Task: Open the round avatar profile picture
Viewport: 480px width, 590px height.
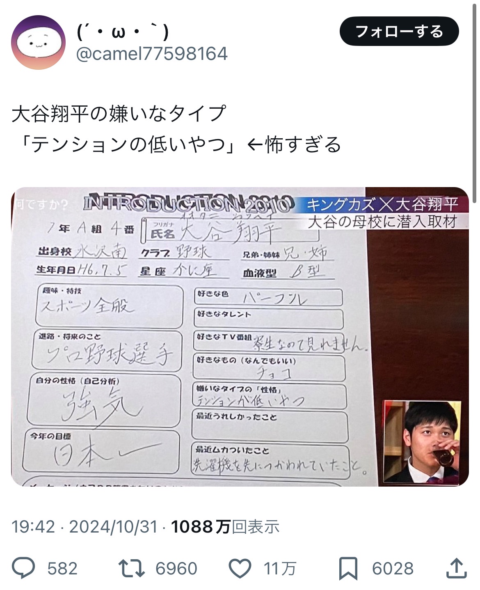Action: click(x=38, y=42)
